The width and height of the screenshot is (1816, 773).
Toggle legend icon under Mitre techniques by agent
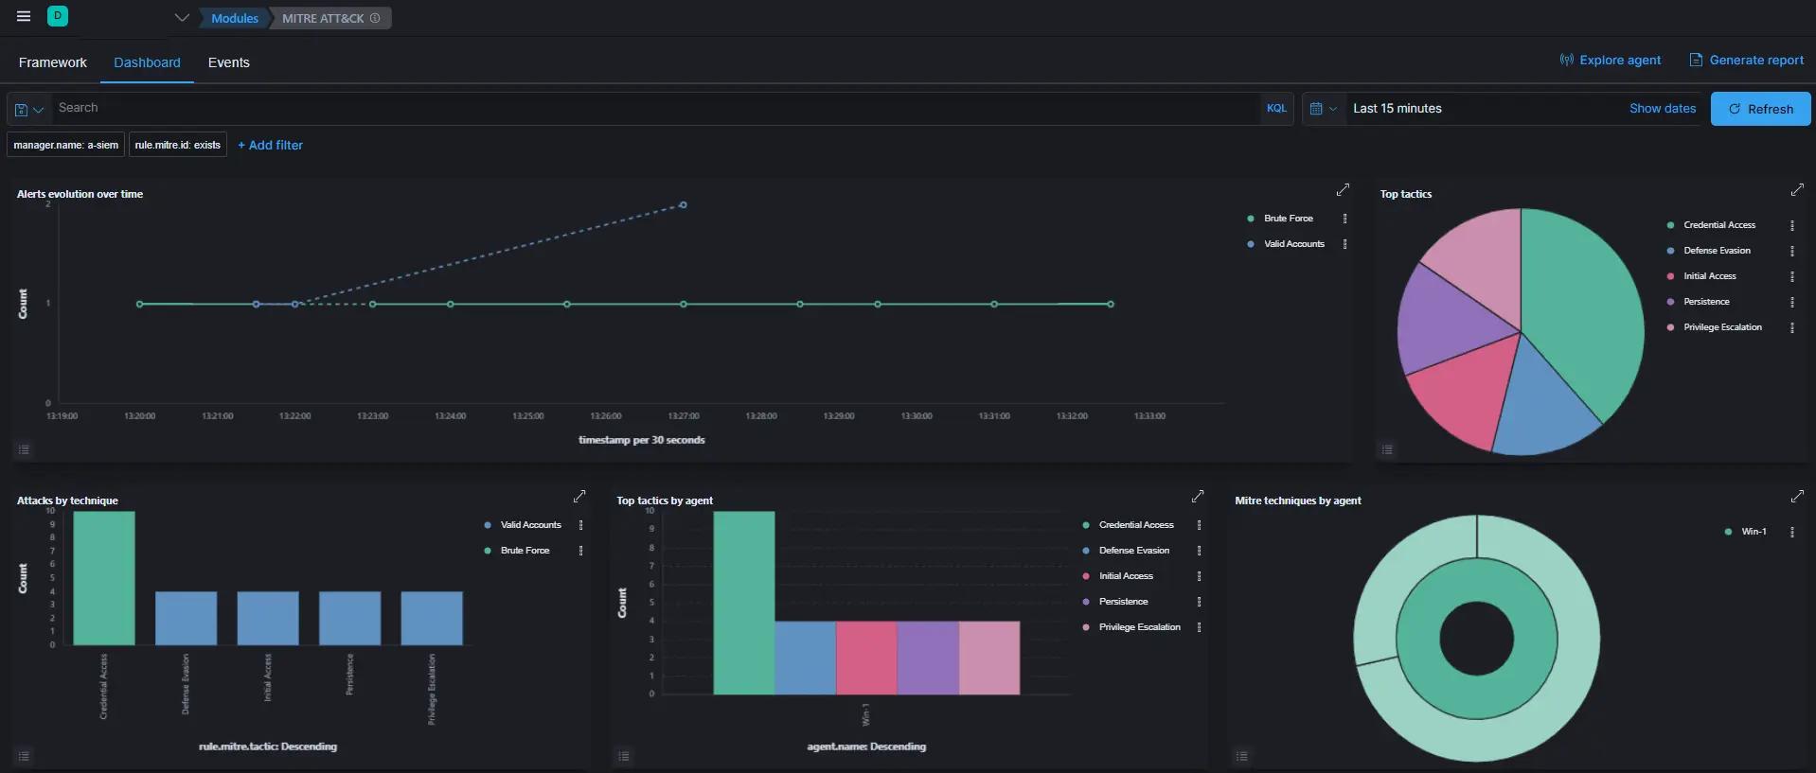click(1242, 756)
